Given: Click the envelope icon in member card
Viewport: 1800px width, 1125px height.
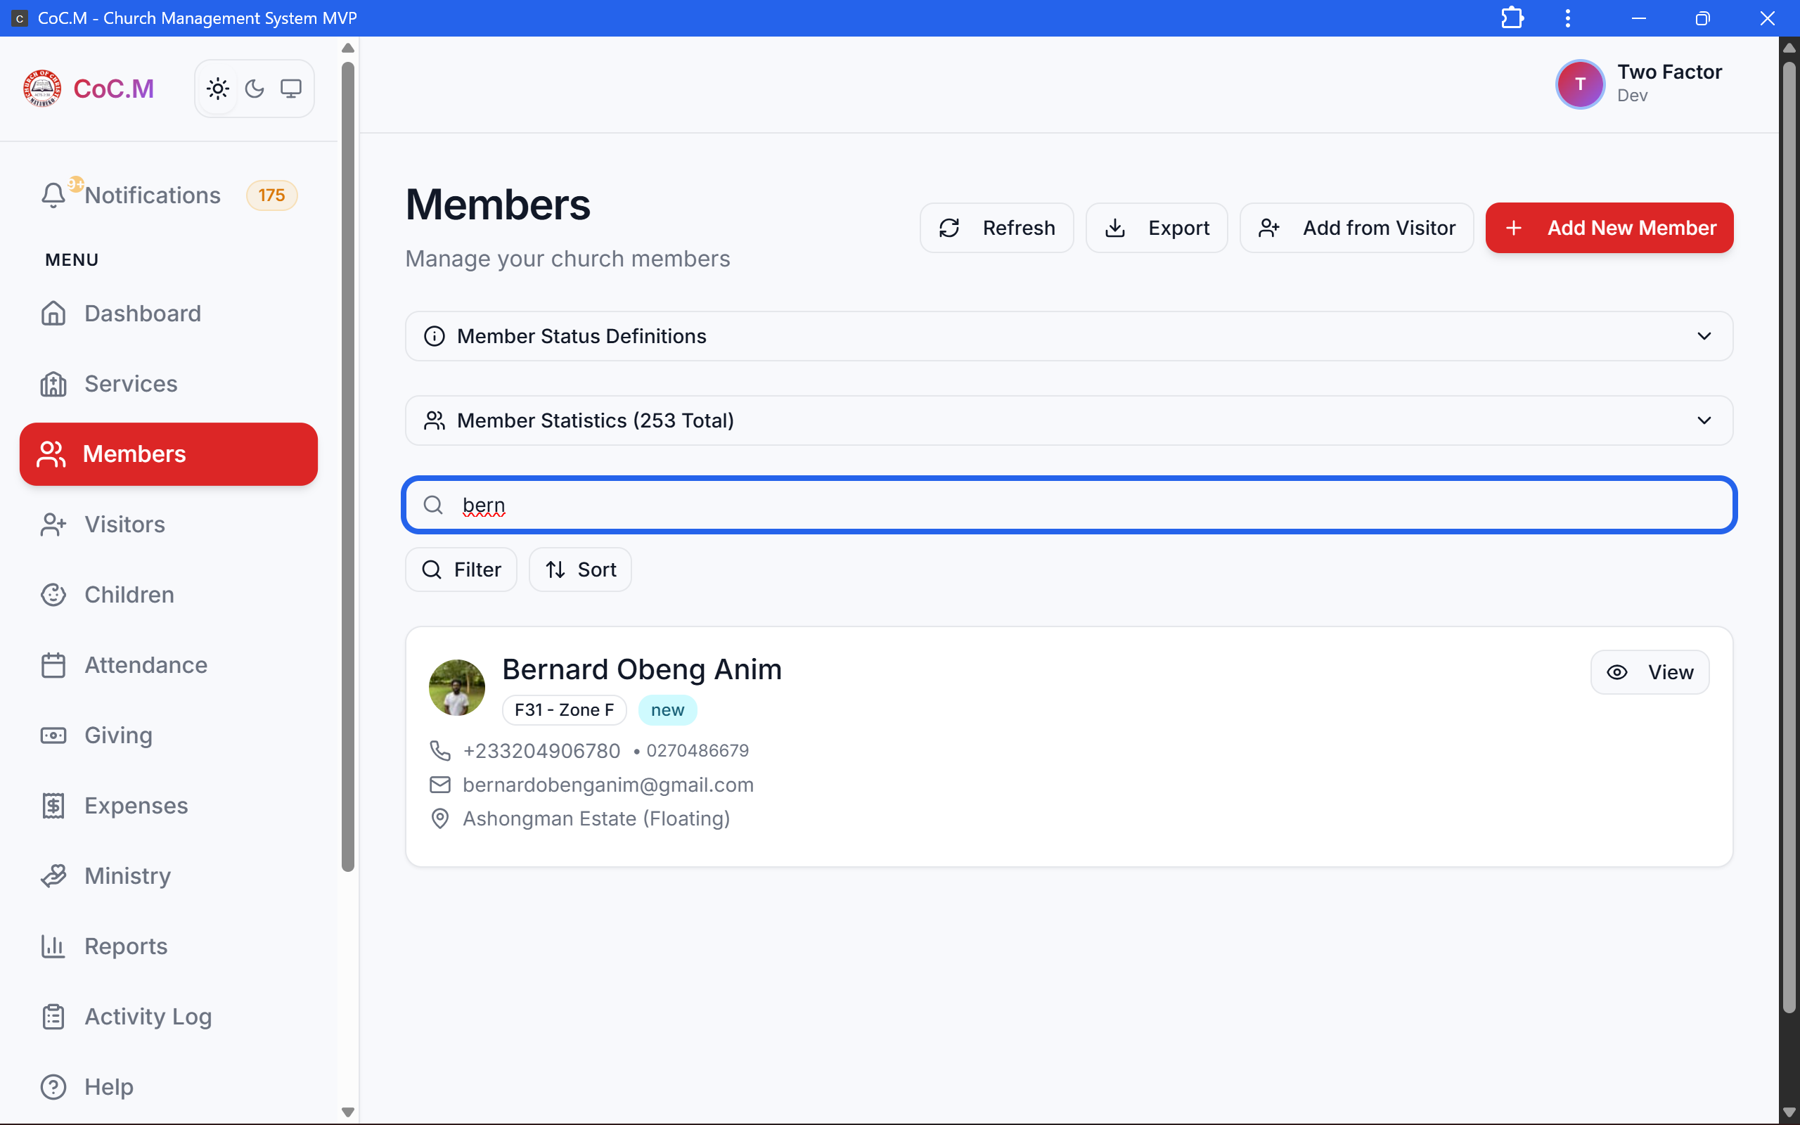Looking at the screenshot, I should (x=440, y=785).
